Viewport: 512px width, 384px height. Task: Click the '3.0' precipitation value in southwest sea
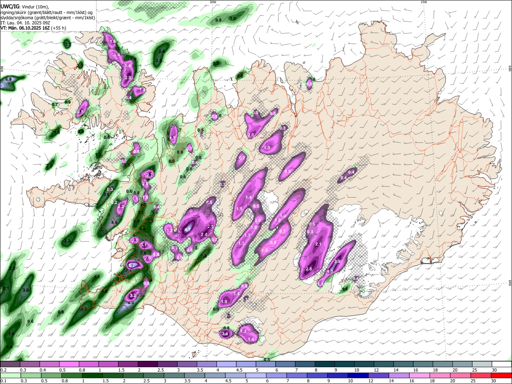(26, 290)
